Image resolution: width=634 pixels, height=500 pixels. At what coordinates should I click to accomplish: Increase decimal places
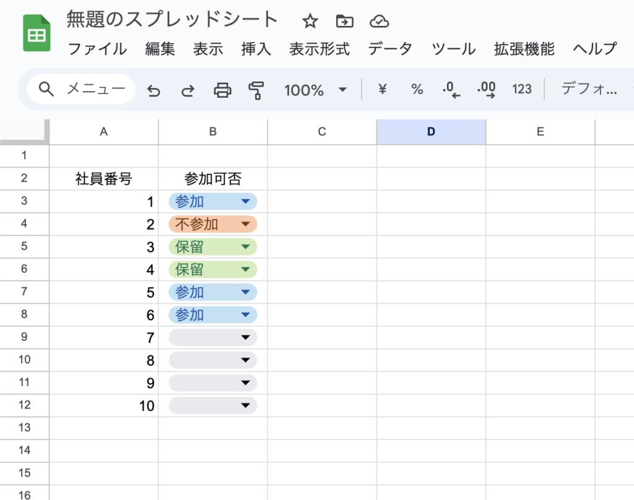point(487,90)
